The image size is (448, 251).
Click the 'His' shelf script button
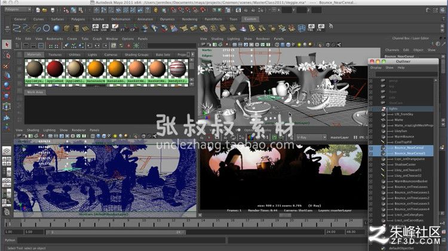(114, 28)
